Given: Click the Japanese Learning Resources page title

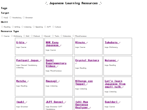Looking at the screenshot, I should coord(73,3).
